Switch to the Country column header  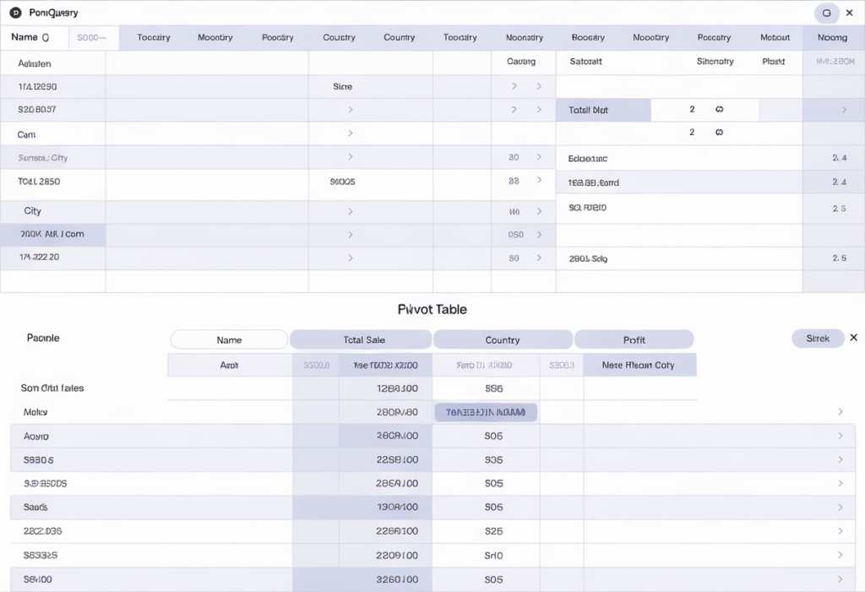[400, 37]
